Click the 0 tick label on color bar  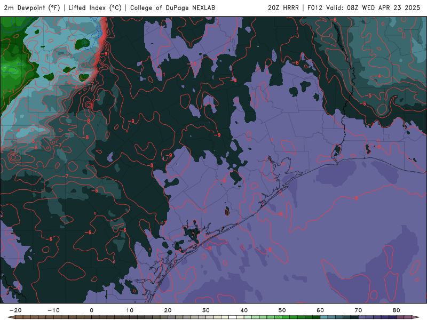[91, 310]
